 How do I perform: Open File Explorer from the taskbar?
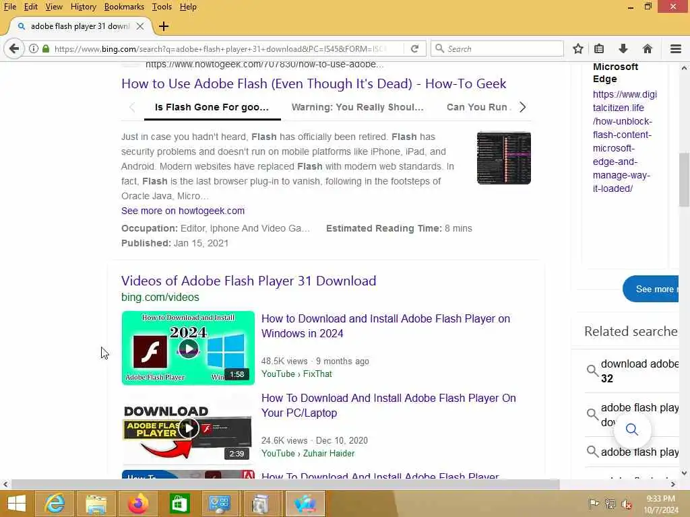[x=96, y=504]
